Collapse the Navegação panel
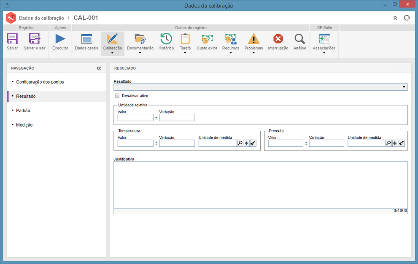 [99, 68]
